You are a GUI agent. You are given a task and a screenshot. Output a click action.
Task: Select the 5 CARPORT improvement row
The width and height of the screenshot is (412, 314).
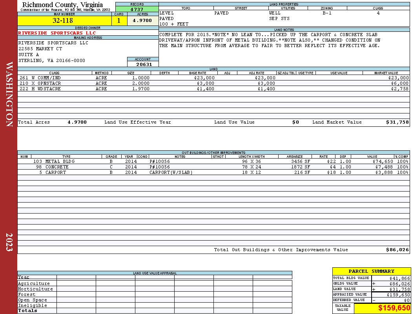point(213,172)
